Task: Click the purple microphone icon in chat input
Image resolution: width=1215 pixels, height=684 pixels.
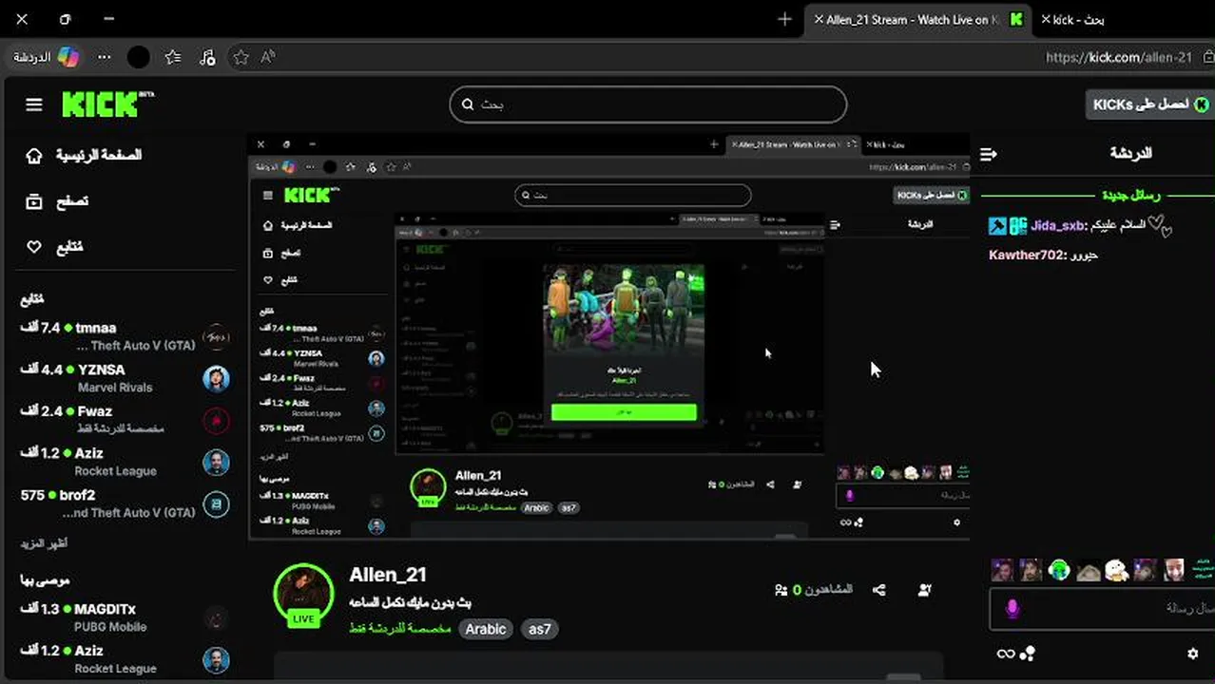Action: [x=1012, y=608]
